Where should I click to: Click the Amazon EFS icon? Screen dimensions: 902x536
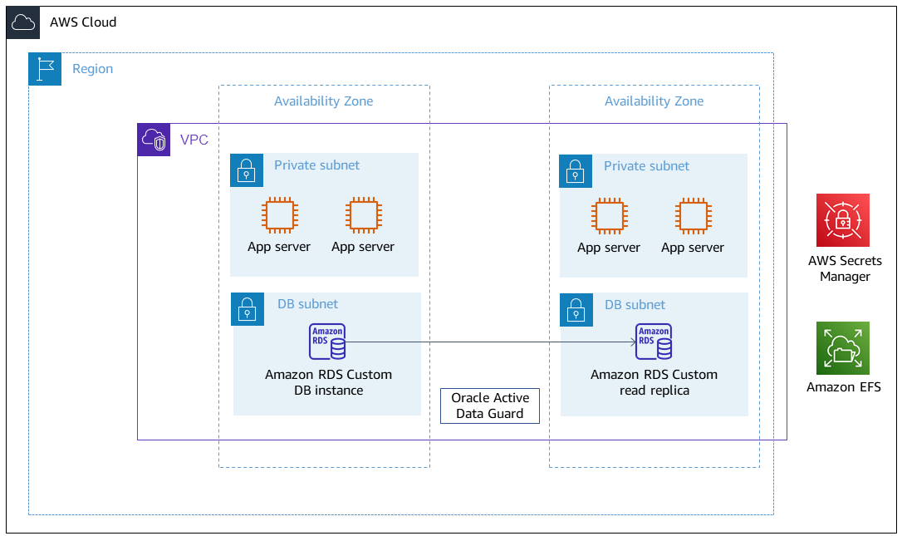pos(843,348)
